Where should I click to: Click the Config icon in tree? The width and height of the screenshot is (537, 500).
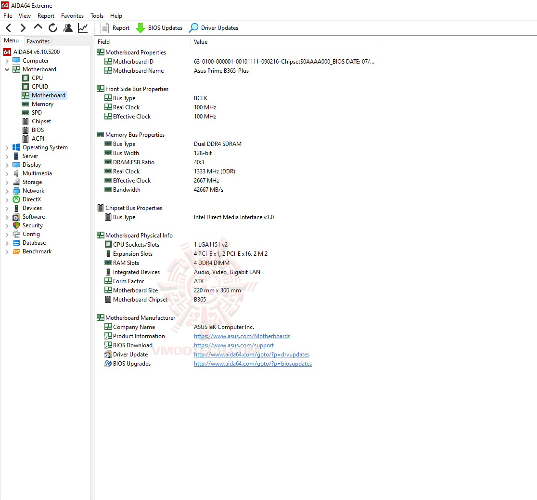coord(16,234)
